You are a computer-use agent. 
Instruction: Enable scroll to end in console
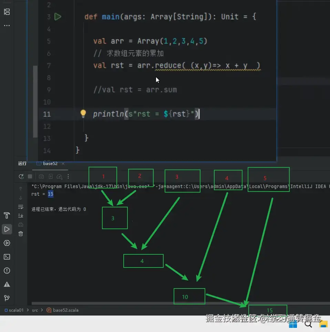coord(21,216)
